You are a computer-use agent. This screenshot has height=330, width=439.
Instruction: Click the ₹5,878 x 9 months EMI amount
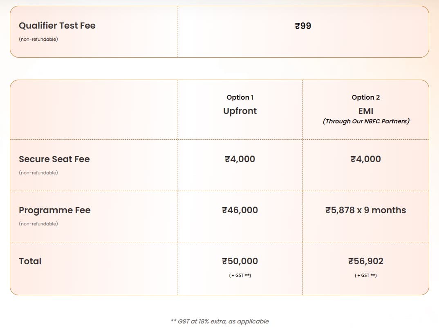(365, 210)
